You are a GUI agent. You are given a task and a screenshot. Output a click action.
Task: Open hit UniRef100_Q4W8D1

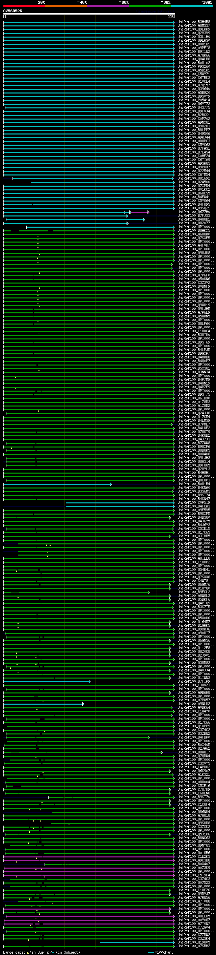[x=193, y=220]
